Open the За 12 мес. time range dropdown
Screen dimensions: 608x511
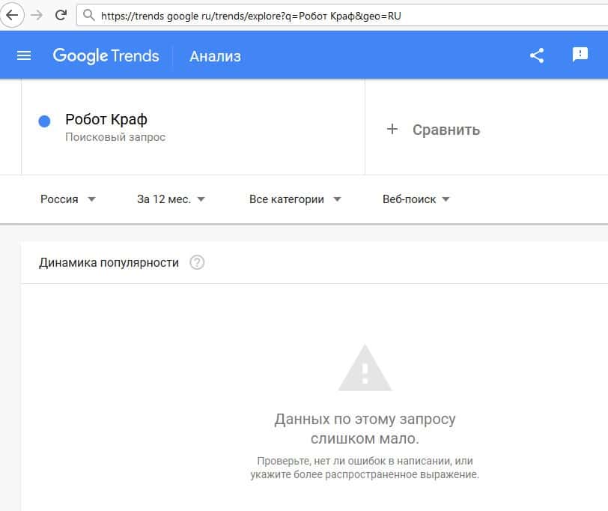point(171,199)
